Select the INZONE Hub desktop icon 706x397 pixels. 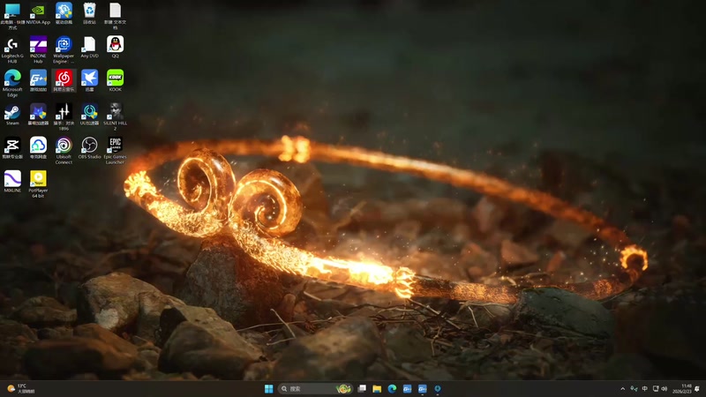(x=38, y=49)
